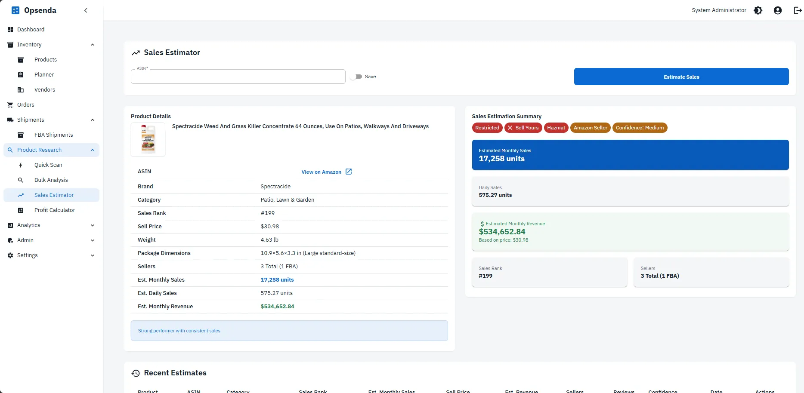Click the Sales Rank #199 summary card
This screenshot has height=393, width=804.
[x=550, y=272]
